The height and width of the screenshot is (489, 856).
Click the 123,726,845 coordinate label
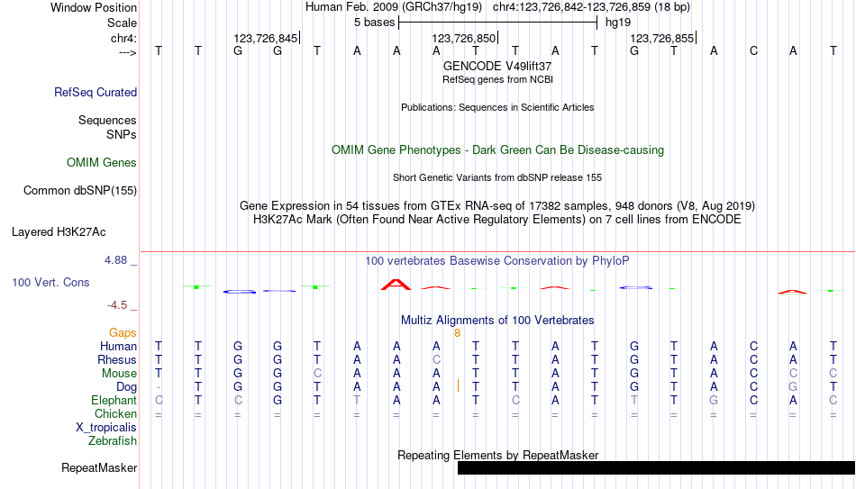pos(265,38)
